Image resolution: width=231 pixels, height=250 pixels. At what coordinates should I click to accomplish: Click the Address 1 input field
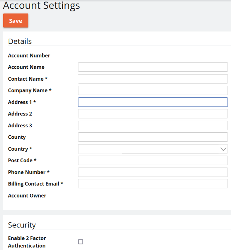pyautogui.click(x=153, y=102)
